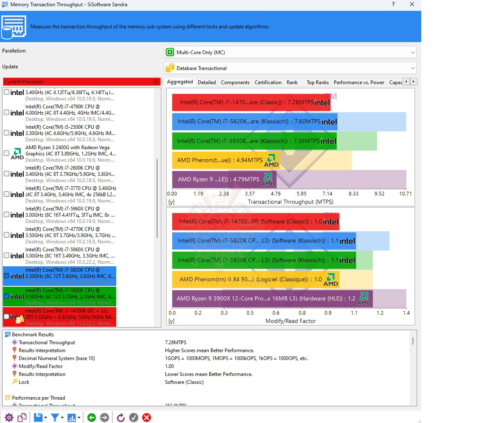Click the Modify/Read Factor diamond icon
The height and width of the screenshot is (423, 480).
click(x=15, y=366)
